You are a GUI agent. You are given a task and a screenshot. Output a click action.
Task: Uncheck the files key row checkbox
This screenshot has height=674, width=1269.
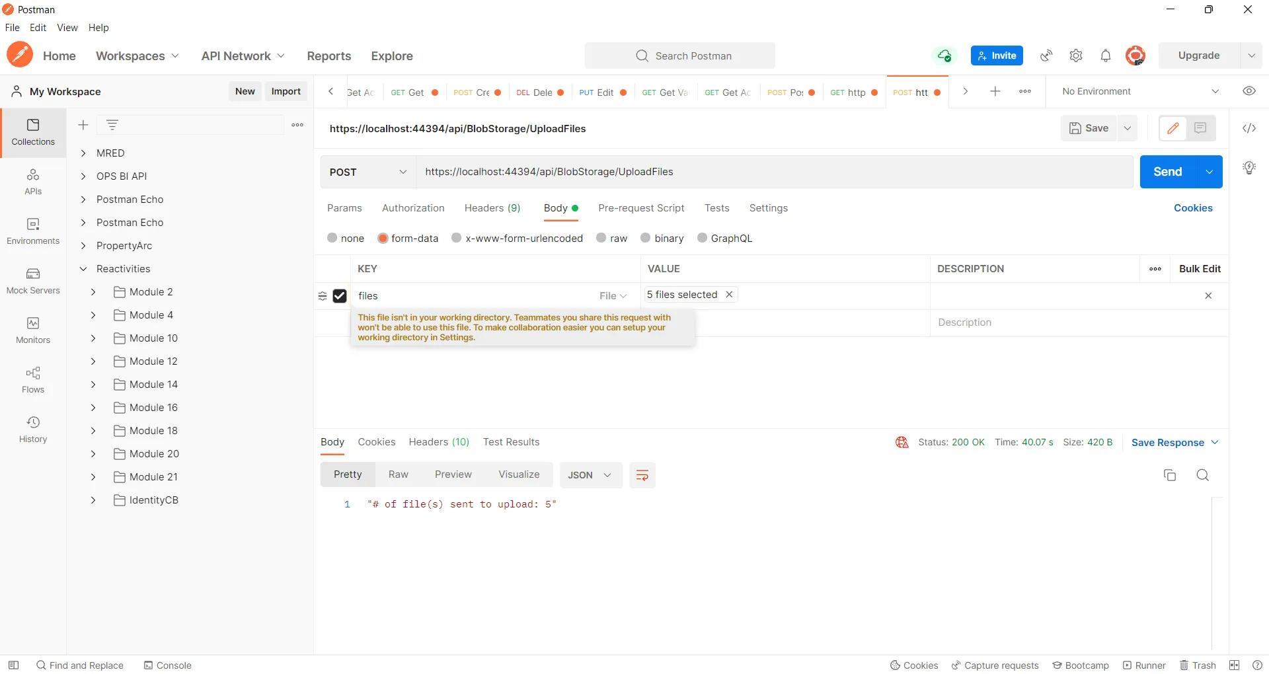point(340,296)
